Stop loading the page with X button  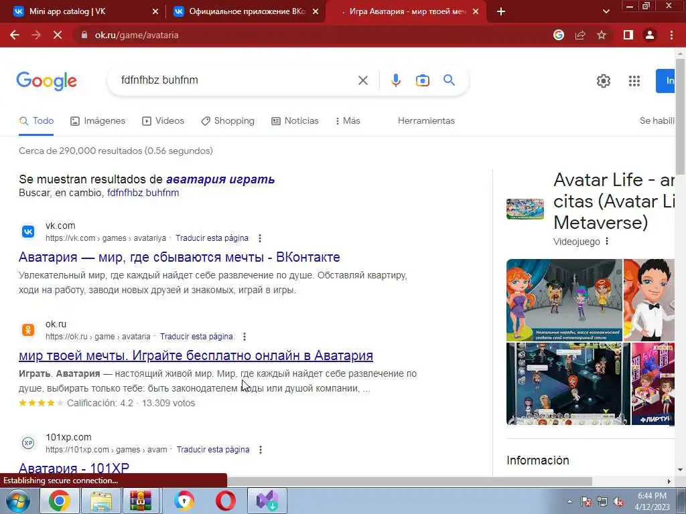click(58, 35)
